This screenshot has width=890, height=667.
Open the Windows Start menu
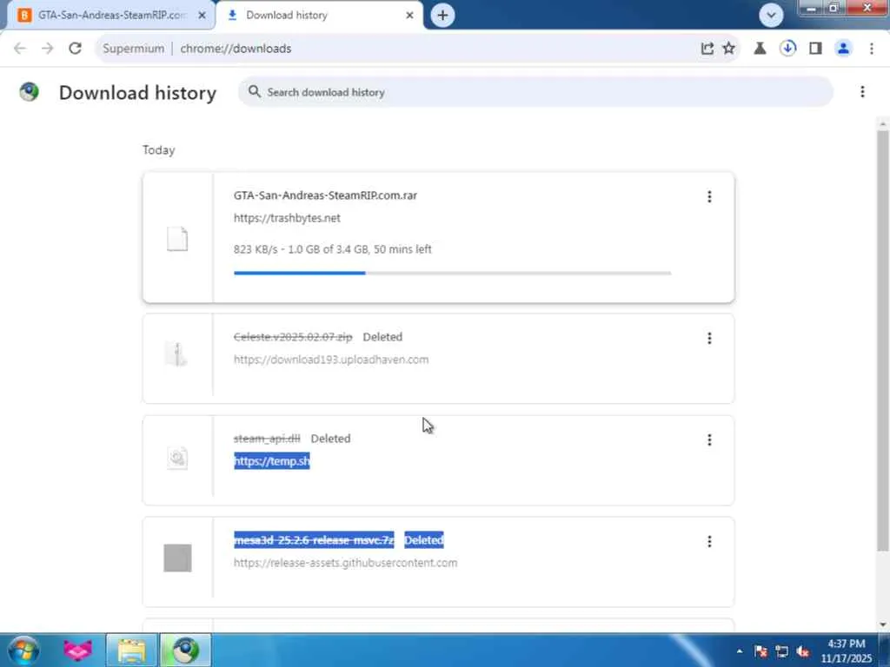point(23,650)
